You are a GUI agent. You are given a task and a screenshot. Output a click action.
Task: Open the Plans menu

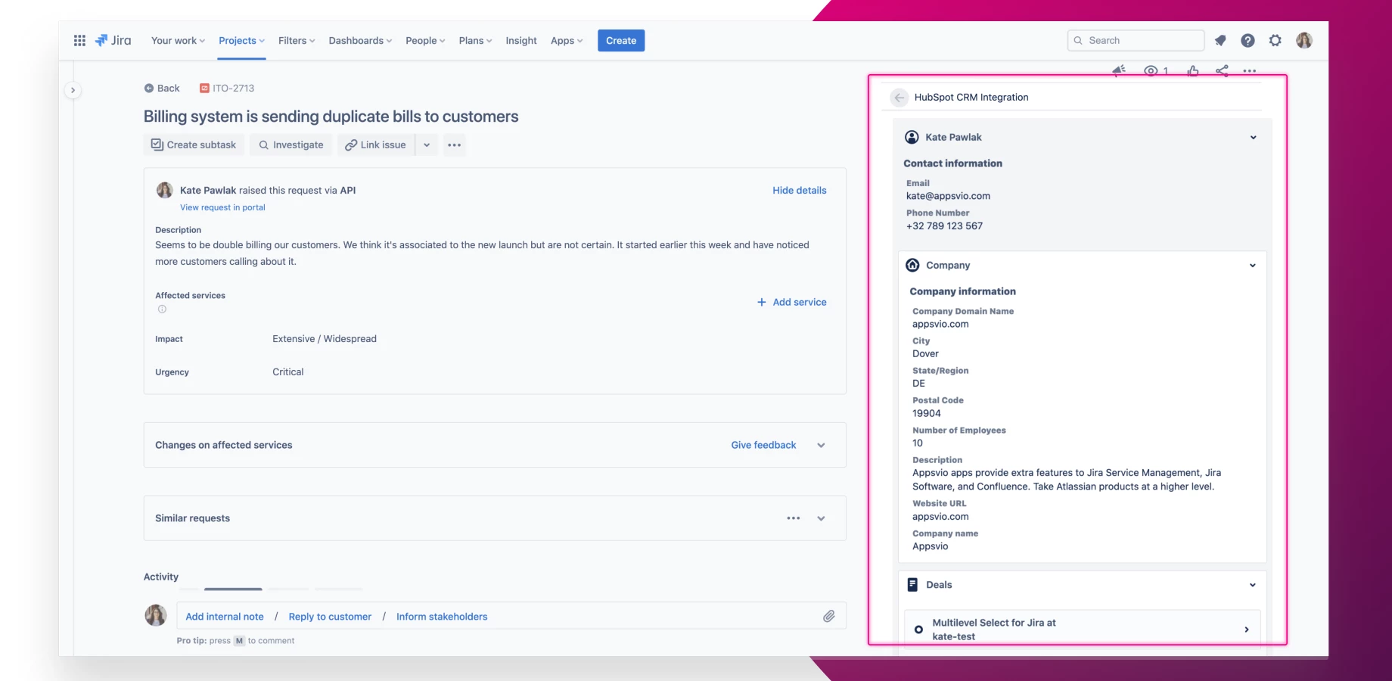[x=475, y=41]
